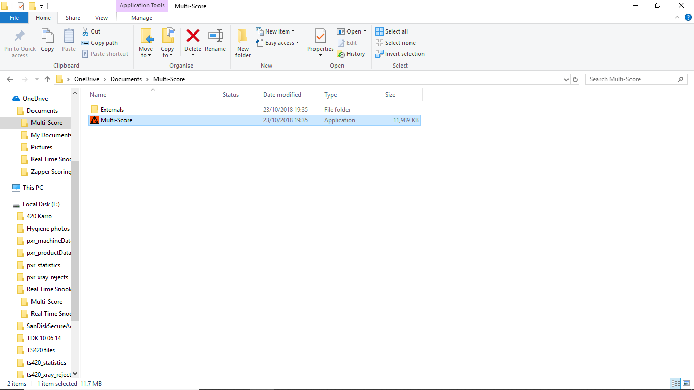Open the File menu
The height and width of the screenshot is (390, 694).
pyautogui.click(x=14, y=18)
